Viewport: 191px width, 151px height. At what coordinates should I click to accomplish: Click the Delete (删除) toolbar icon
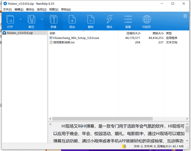(x=91, y=19)
